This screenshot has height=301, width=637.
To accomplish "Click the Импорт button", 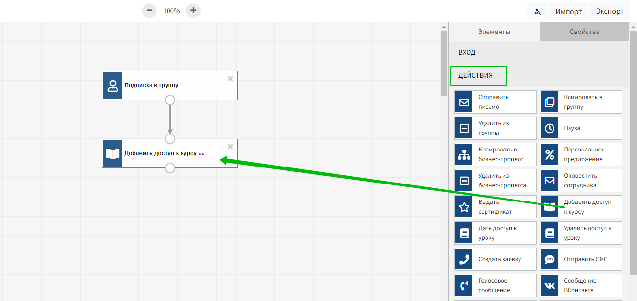I will [x=569, y=11].
